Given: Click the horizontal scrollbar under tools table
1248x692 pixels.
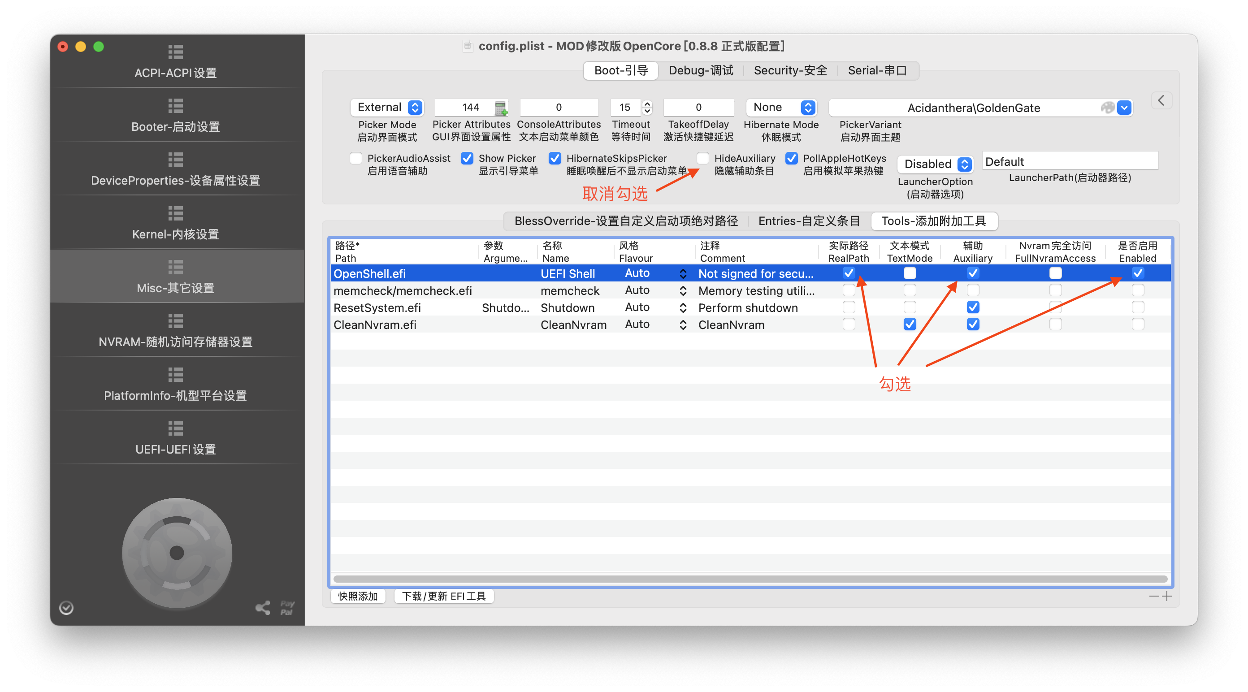Looking at the screenshot, I should click(750, 579).
